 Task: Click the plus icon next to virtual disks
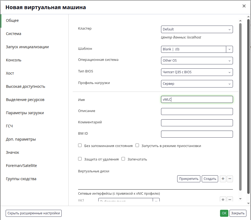point(223,179)
